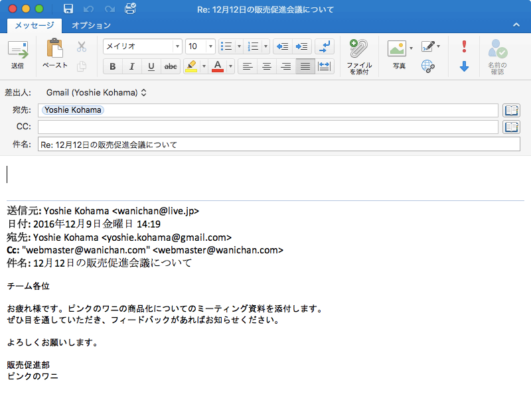Select the Yoshie Kohama recipient chip
Image resolution: width=531 pixels, height=398 pixels.
[x=73, y=110]
